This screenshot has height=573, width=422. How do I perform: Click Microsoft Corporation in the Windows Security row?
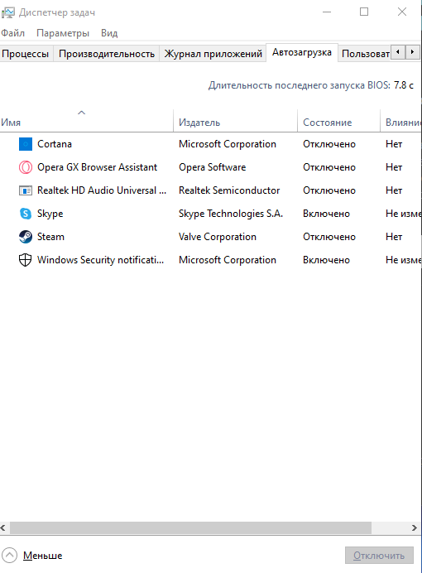[228, 260]
